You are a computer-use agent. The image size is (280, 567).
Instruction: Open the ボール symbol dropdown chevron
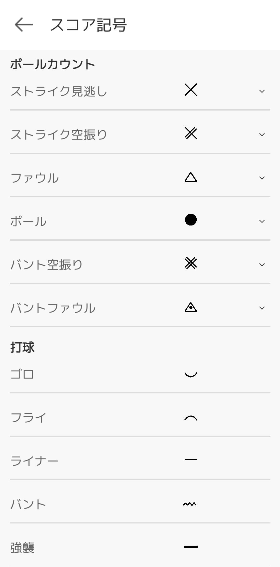(262, 221)
